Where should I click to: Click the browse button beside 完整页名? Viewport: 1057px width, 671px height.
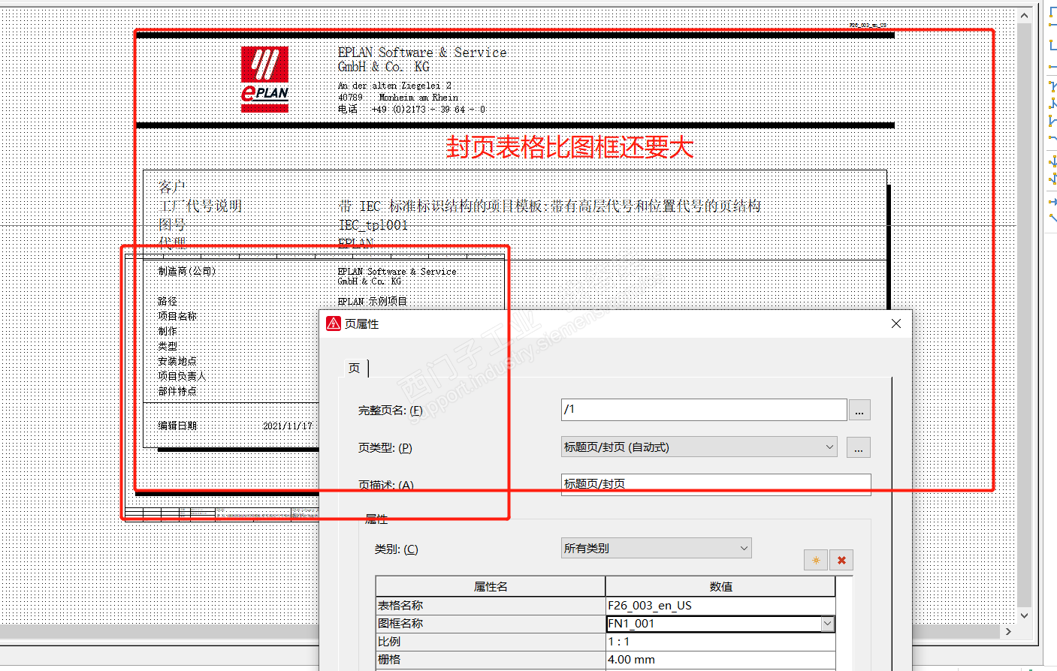(x=859, y=410)
